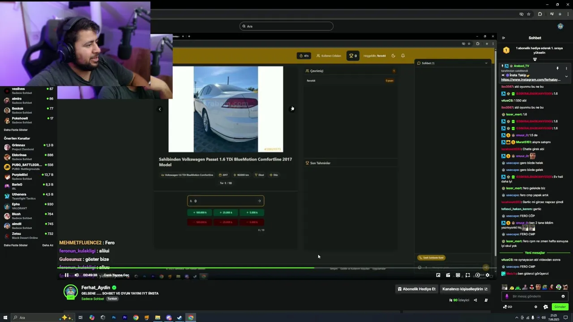
Task: Click Abonelik Hediye Et button
Action: coord(416,289)
